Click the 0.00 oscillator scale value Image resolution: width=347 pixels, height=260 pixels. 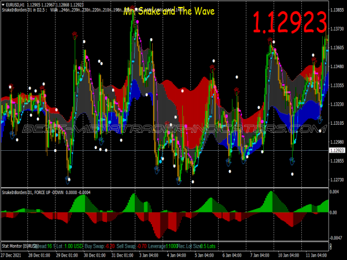[333, 213]
